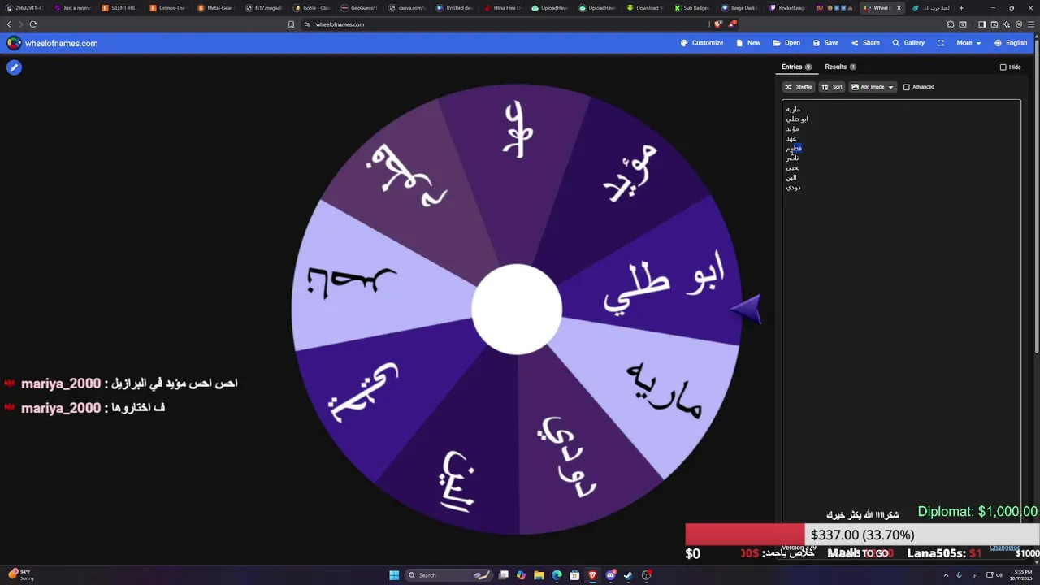Viewport: 1040px width, 585px height.
Task: Save the current wheel
Action: click(825, 43)
